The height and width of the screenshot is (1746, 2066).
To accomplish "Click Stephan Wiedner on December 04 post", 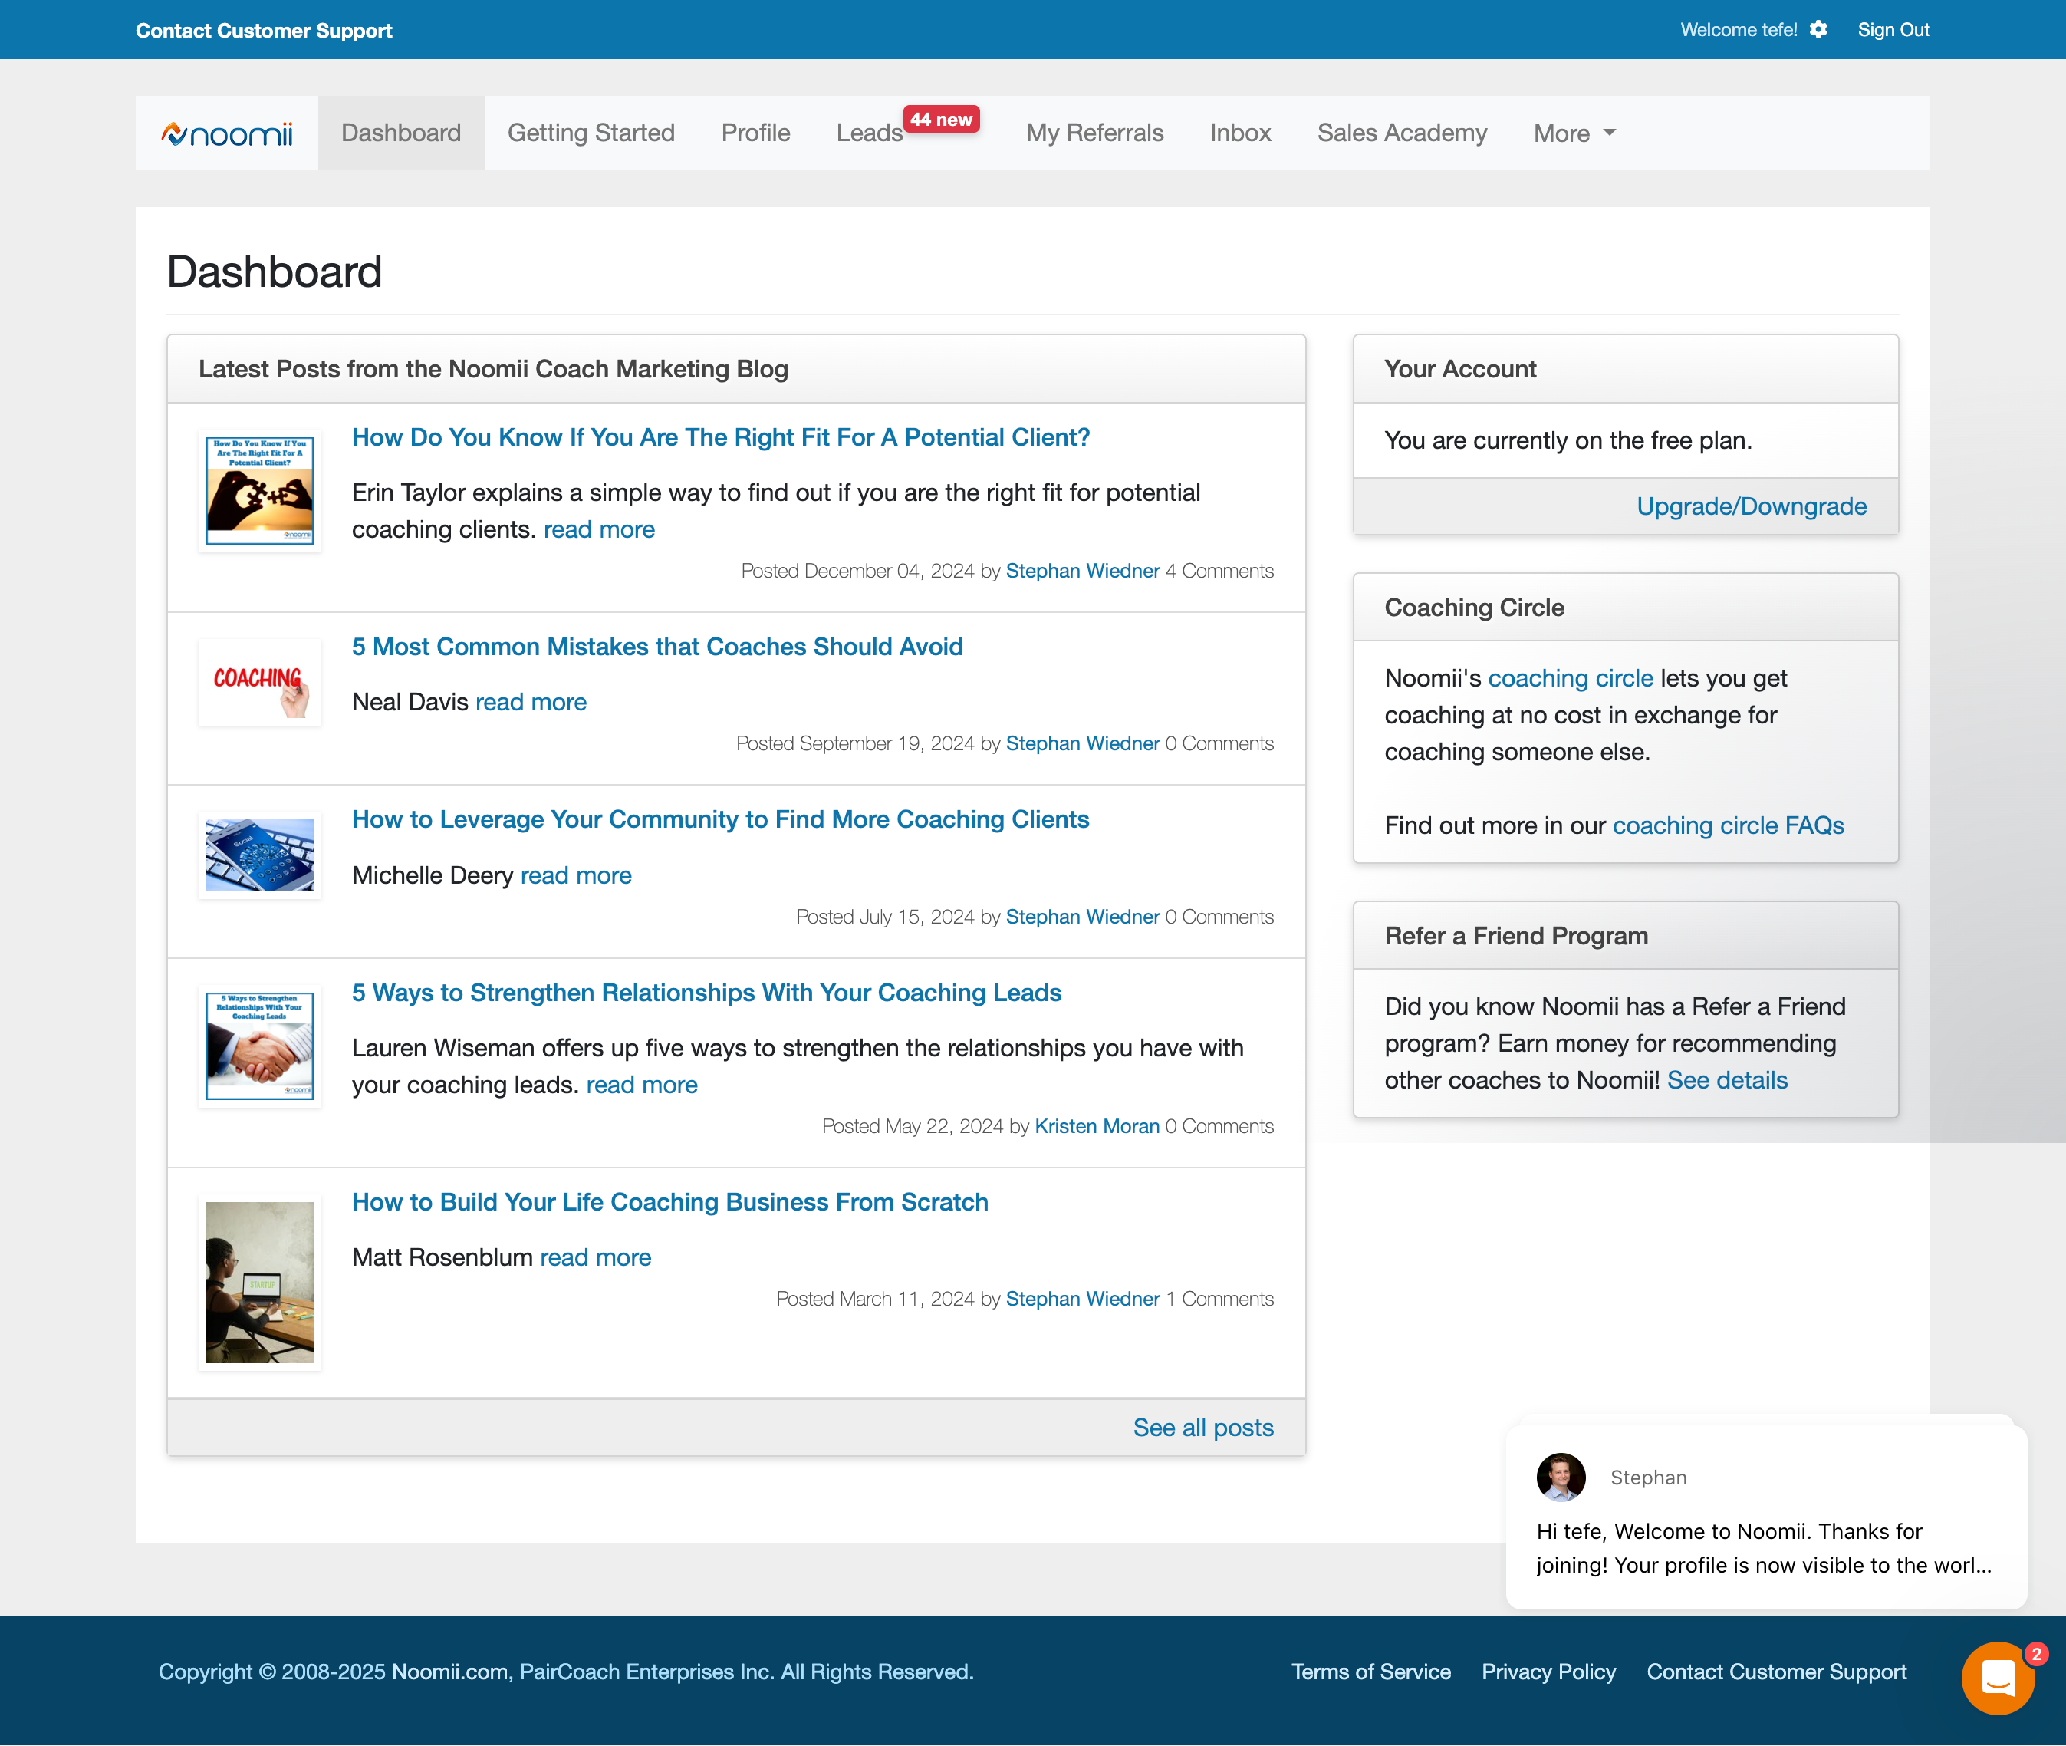I will (x=1083, y=571).
